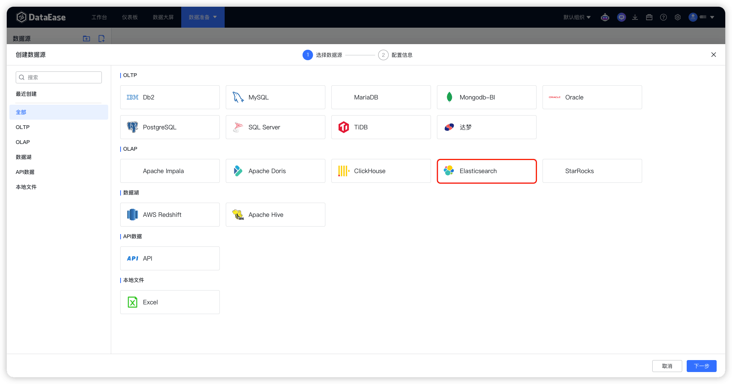Select the AWS Redshift data source
732x384 pixels.
pyautogui.click(x=170, y=215)
